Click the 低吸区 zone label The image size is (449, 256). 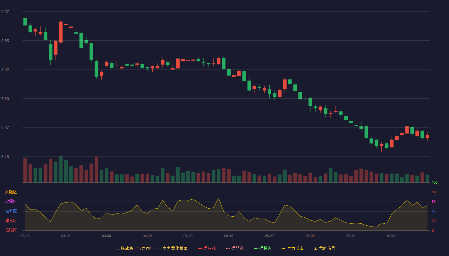[x=11, y=230]
